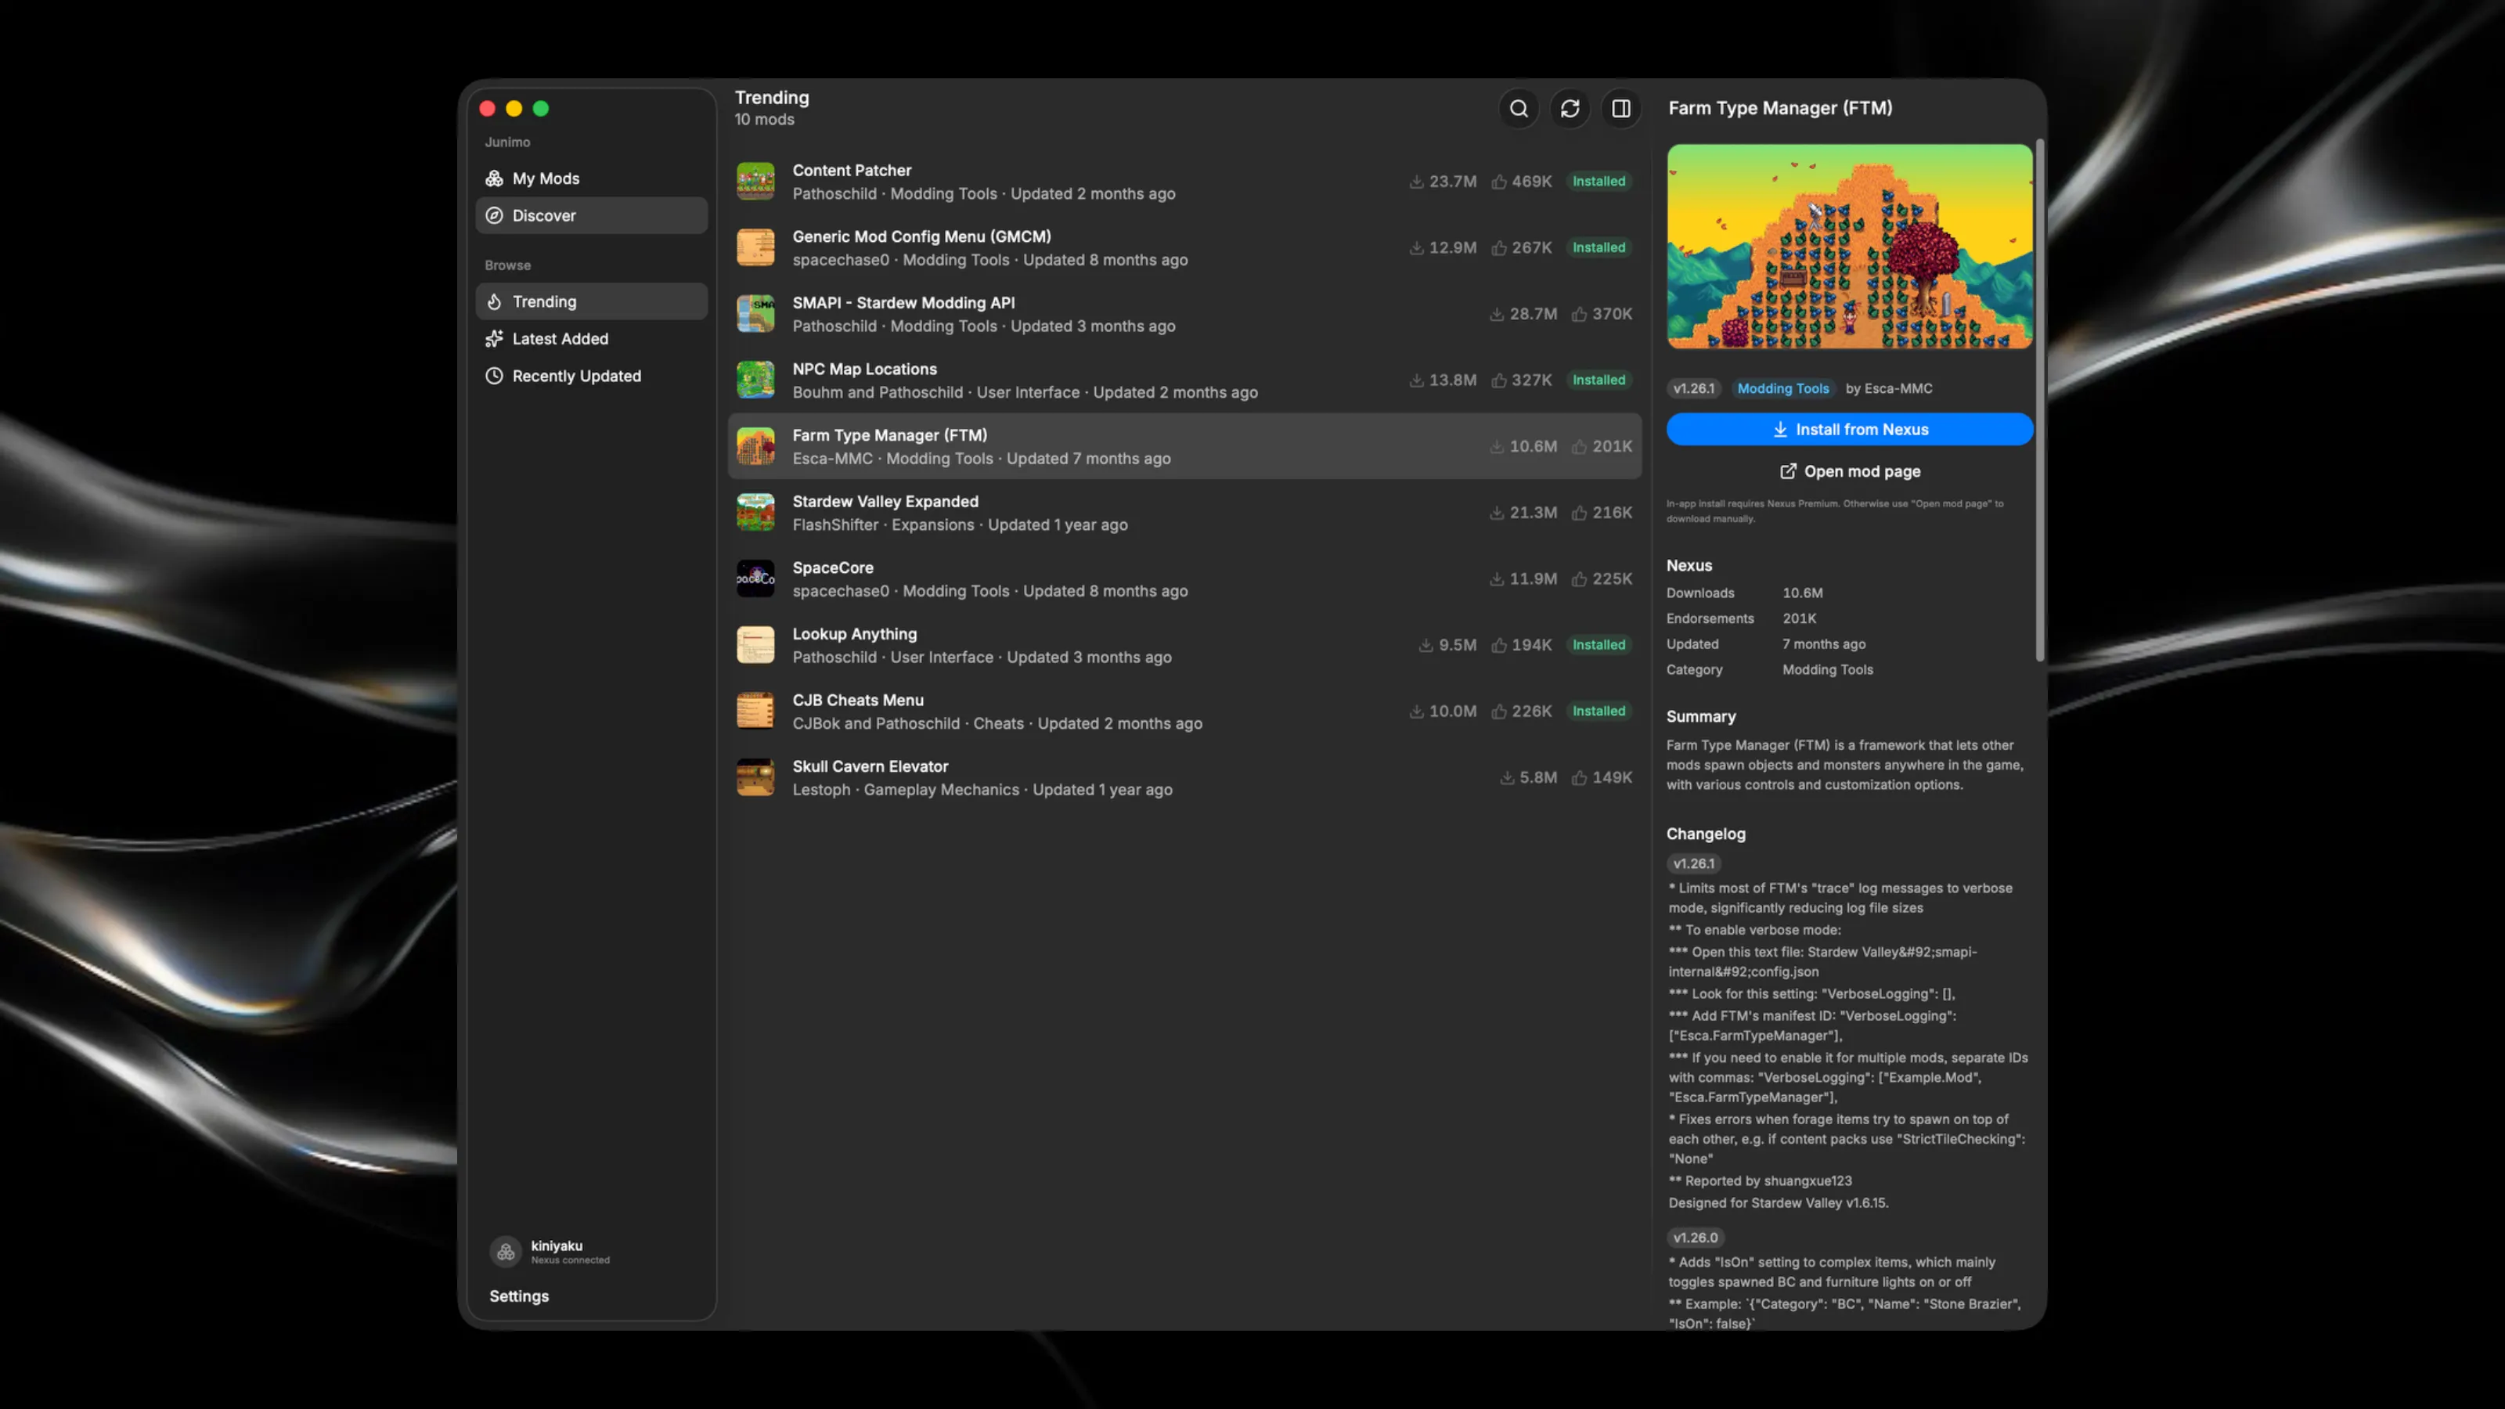Click the Install from Nexus button

point(1848,429)
